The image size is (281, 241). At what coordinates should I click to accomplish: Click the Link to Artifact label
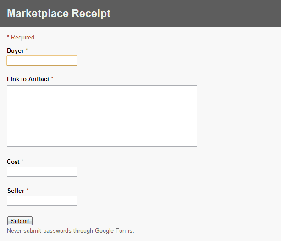pos(28,79)
